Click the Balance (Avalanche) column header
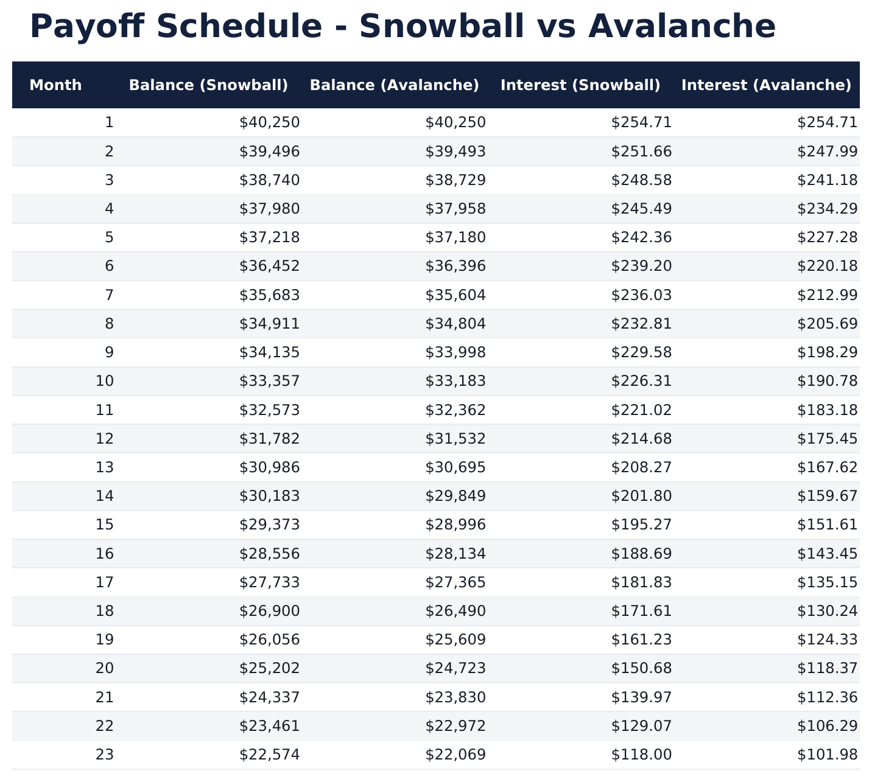Viewport: 872px width, 782px height. 395,85
